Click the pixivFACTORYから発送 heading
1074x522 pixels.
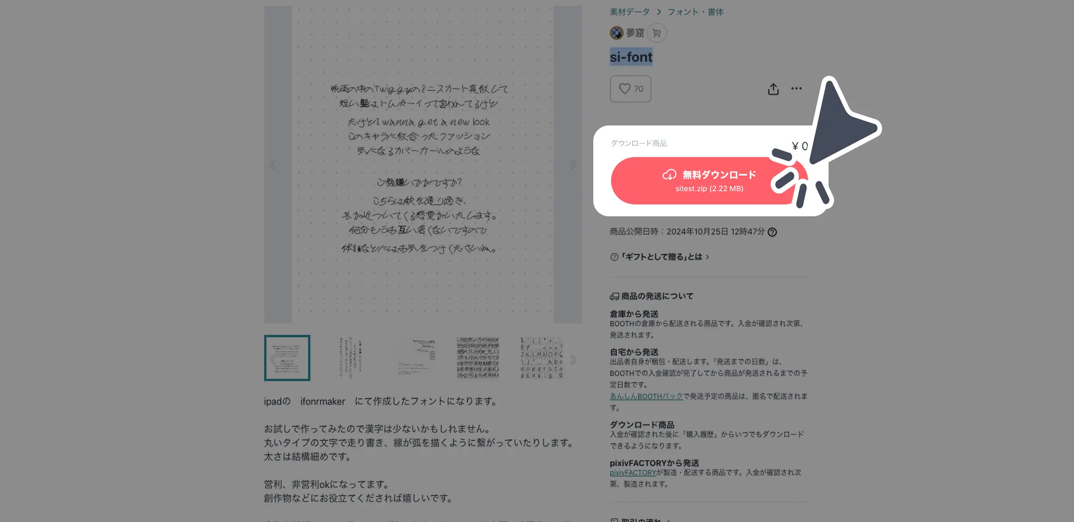(x=654, y=463)
